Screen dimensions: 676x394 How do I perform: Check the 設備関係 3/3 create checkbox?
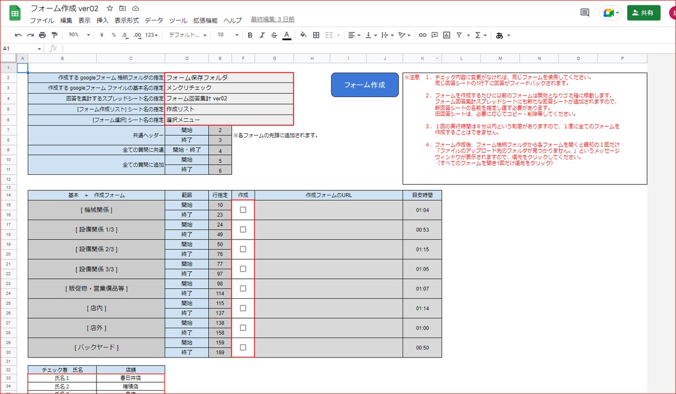coord(243,268)
